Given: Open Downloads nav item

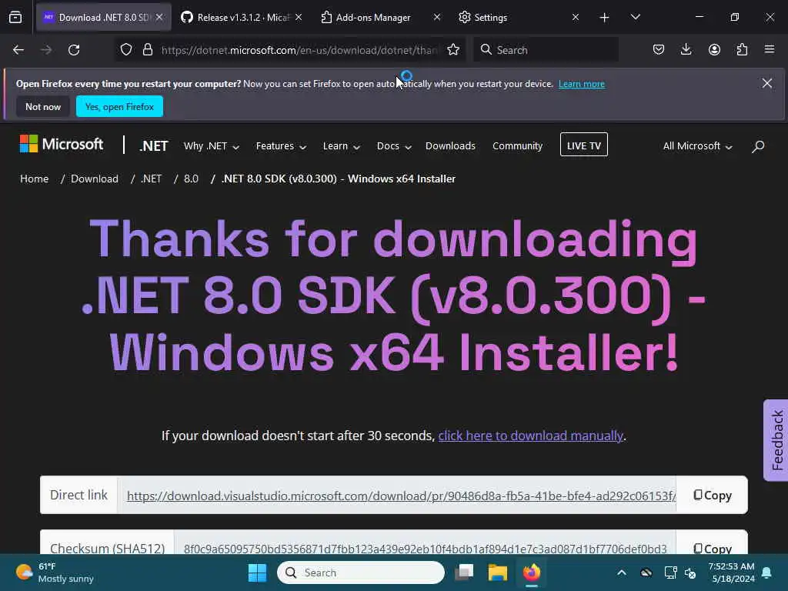Looking at the screenshot, I should click(450, 145).
